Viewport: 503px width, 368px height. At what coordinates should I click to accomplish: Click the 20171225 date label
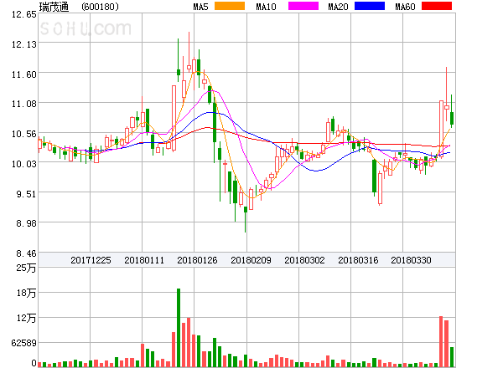[91, 260]
